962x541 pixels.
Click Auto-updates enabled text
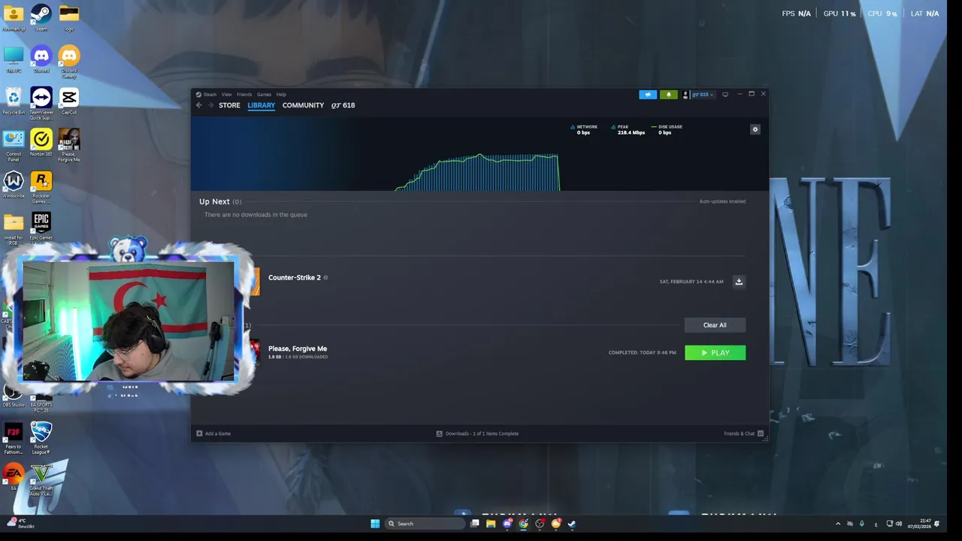(x=722, y=201)
